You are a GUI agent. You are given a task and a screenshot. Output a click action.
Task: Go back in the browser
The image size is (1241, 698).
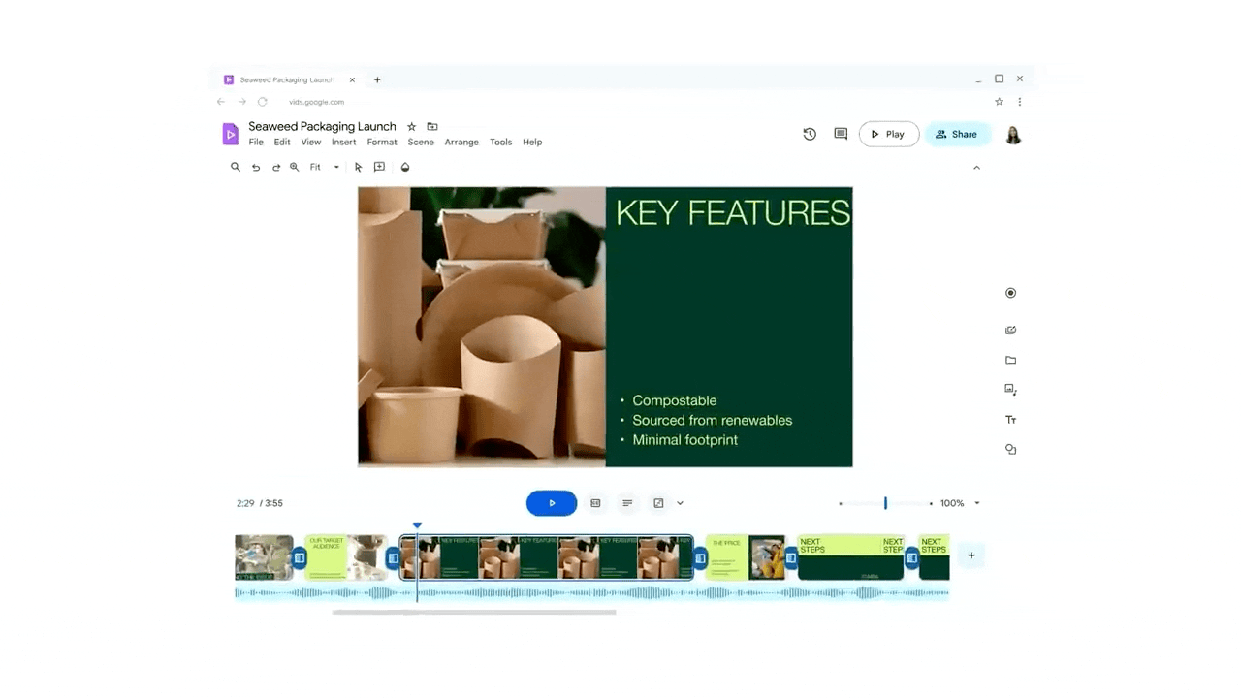tap(221, 102)
